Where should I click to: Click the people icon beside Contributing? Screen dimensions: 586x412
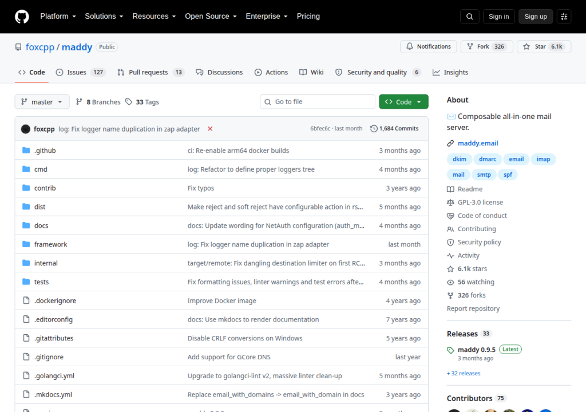450,229
